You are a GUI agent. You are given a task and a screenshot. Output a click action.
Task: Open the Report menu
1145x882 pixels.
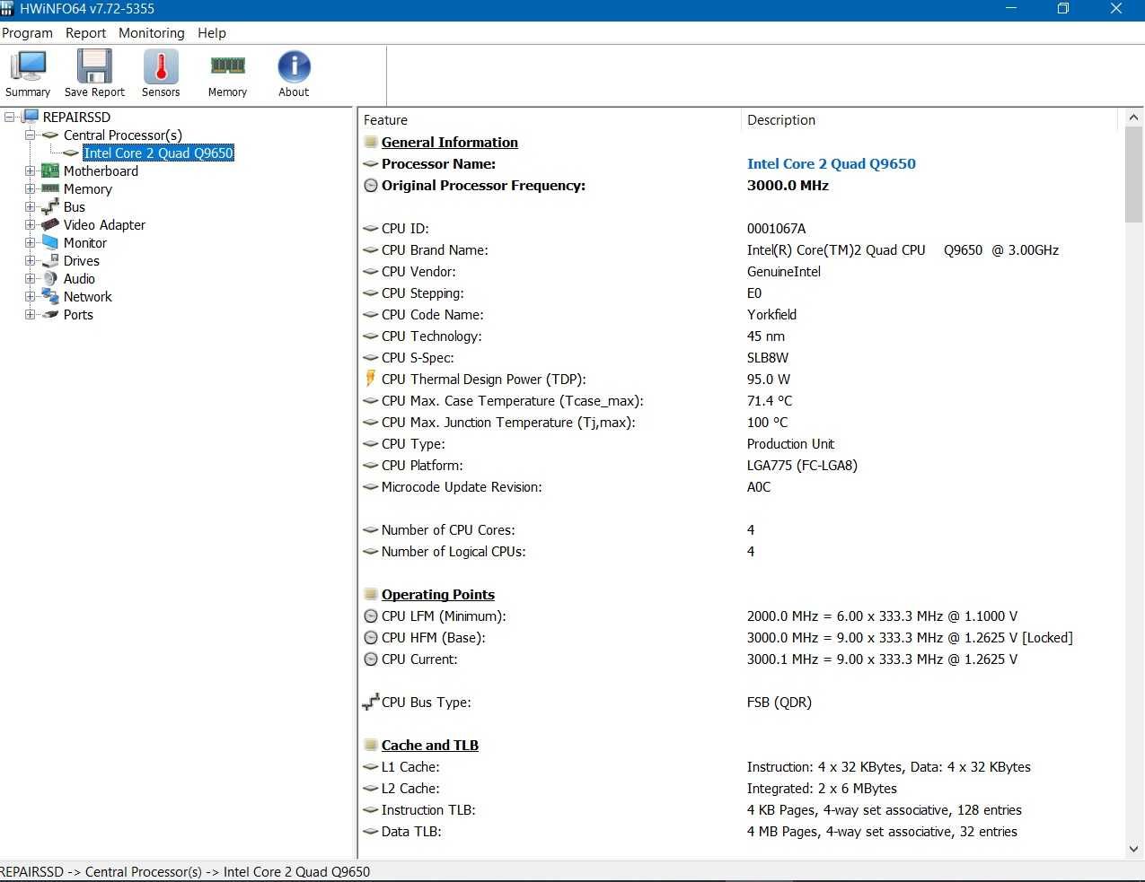85,32
